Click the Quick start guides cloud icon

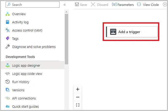(x=8, y=106)
